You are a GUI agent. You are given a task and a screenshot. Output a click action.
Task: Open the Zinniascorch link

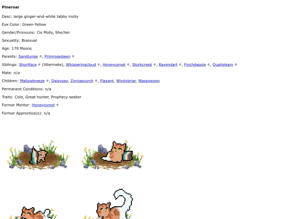pyautogui.click(x=82, y=81)
